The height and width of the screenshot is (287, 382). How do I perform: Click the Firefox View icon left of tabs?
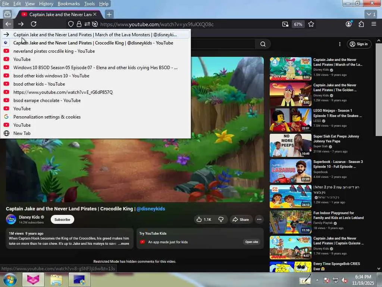(x=7, y=15)
